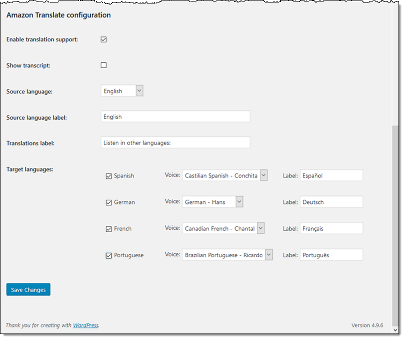Uncheck the German target language

[x=109, y=202]
